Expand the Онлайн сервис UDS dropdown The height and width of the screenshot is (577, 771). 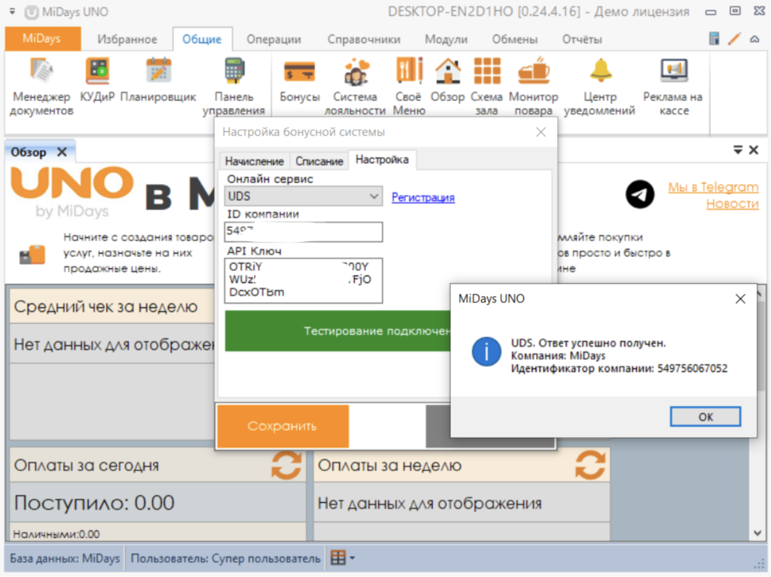tap(374, 196)
